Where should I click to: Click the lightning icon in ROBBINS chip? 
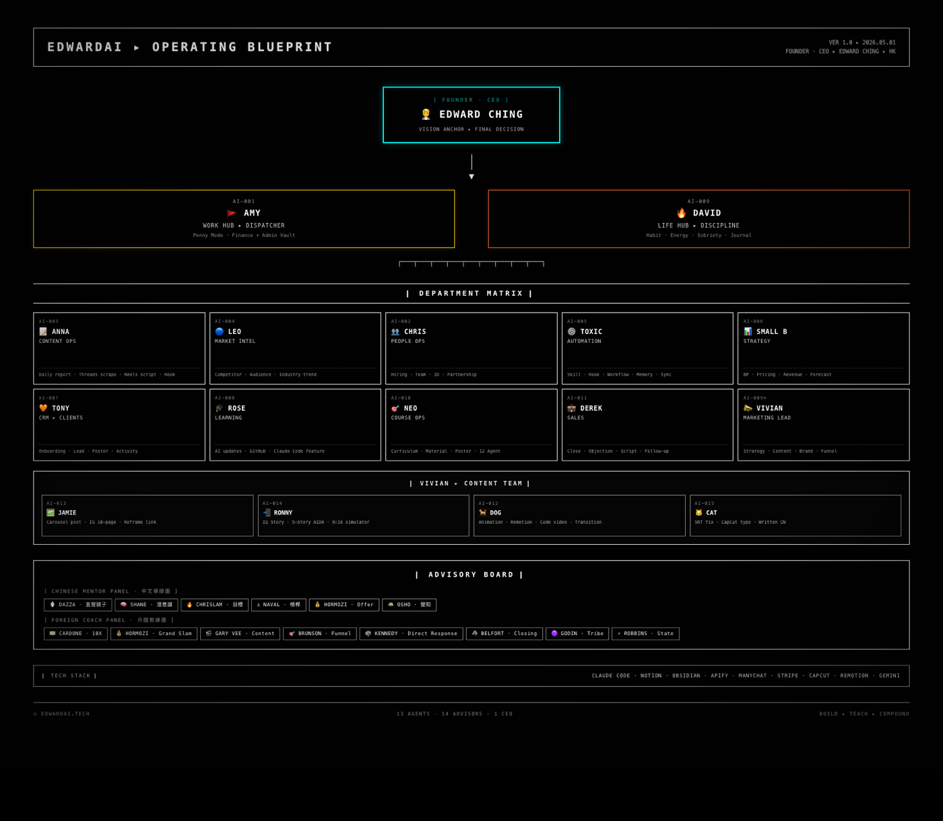[x=619, y=633]
